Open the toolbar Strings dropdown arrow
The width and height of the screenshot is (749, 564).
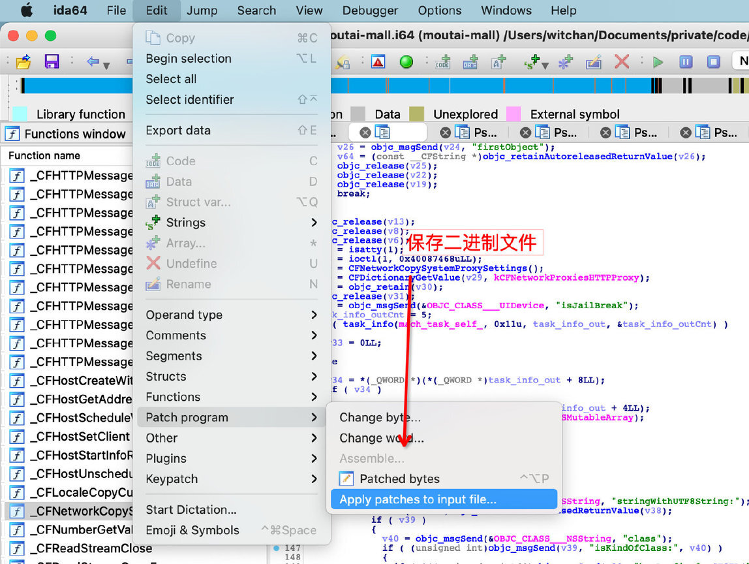[x=545, y=65]
